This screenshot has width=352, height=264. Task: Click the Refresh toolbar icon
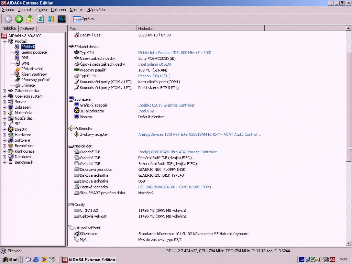pyautogui.click(x=41, y=19)
